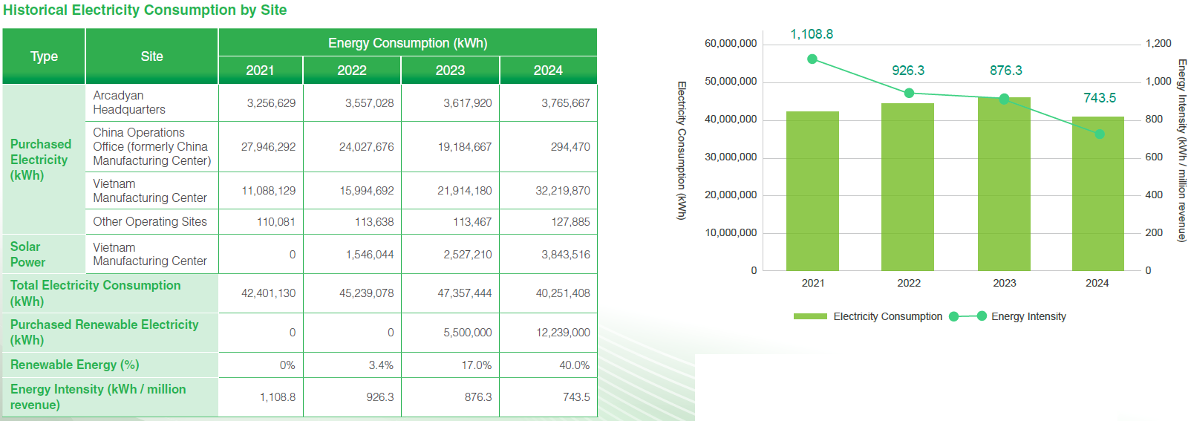Viewport: 1191px width, 421px height.
Task: Select the Purchased Electricity (kWh) type label
Action: click(41, 160)
